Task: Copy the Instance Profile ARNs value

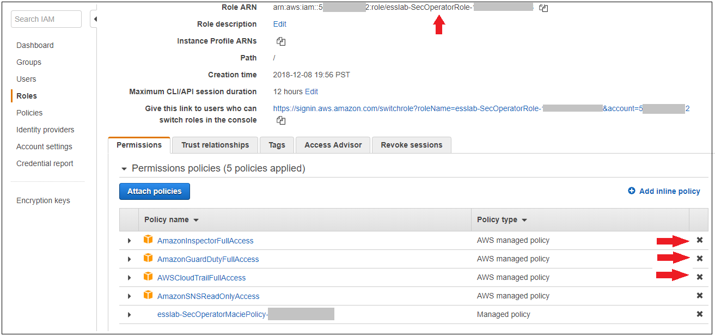Action: pos(281,41)
